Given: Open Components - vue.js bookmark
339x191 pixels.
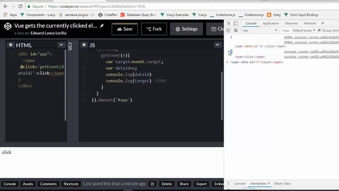Looking at the screenshot, I should point(38,15).
